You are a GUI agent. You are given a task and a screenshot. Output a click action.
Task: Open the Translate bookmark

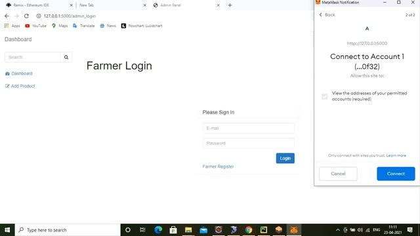84,26
